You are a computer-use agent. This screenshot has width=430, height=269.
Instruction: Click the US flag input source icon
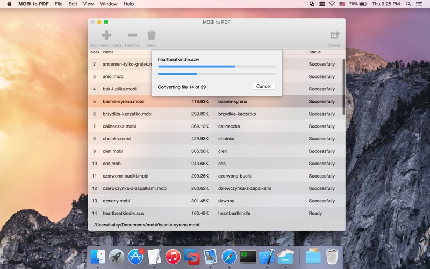click(342, 4)
